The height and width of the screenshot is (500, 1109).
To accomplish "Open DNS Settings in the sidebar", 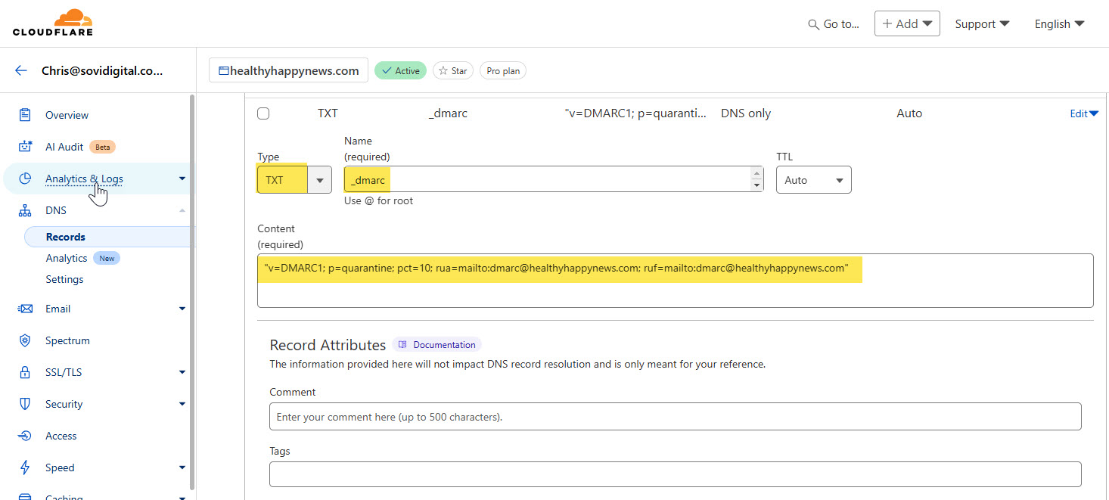I will coord(64,279).
